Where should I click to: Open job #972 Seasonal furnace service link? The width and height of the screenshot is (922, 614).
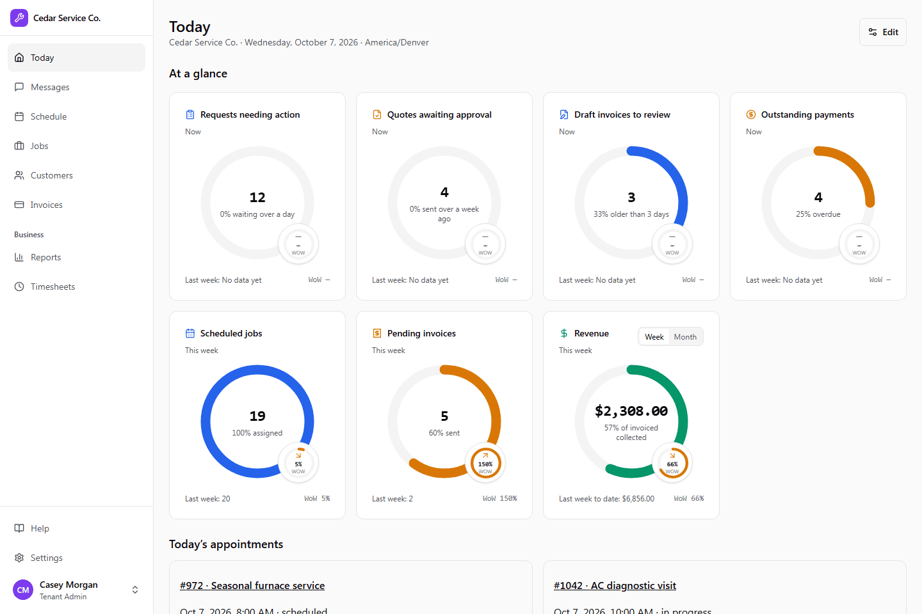click(x=252, y=585)
